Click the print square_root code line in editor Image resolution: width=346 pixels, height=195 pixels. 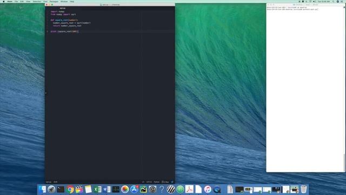pyautogui.click(x=64, y=31)
